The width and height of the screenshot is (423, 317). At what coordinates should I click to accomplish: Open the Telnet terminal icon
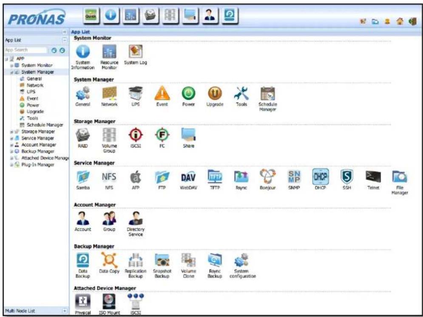point(373,177)
